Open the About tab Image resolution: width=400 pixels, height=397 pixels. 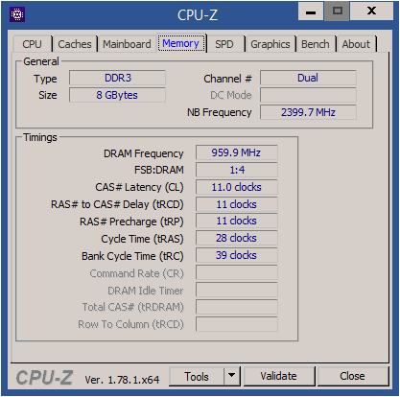tap(356, 44)
